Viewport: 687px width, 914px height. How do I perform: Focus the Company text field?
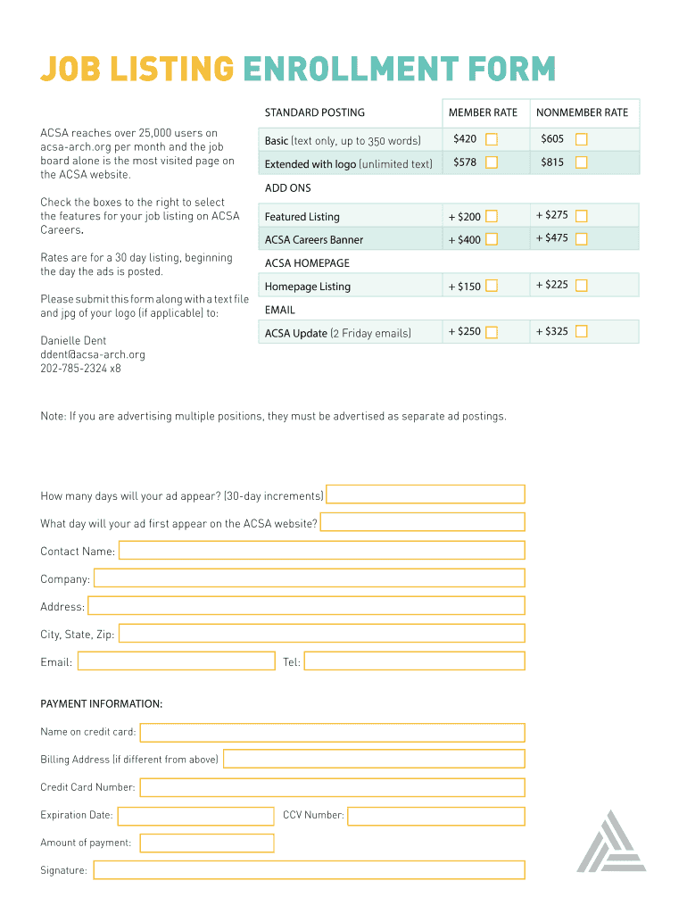[309, 578]
